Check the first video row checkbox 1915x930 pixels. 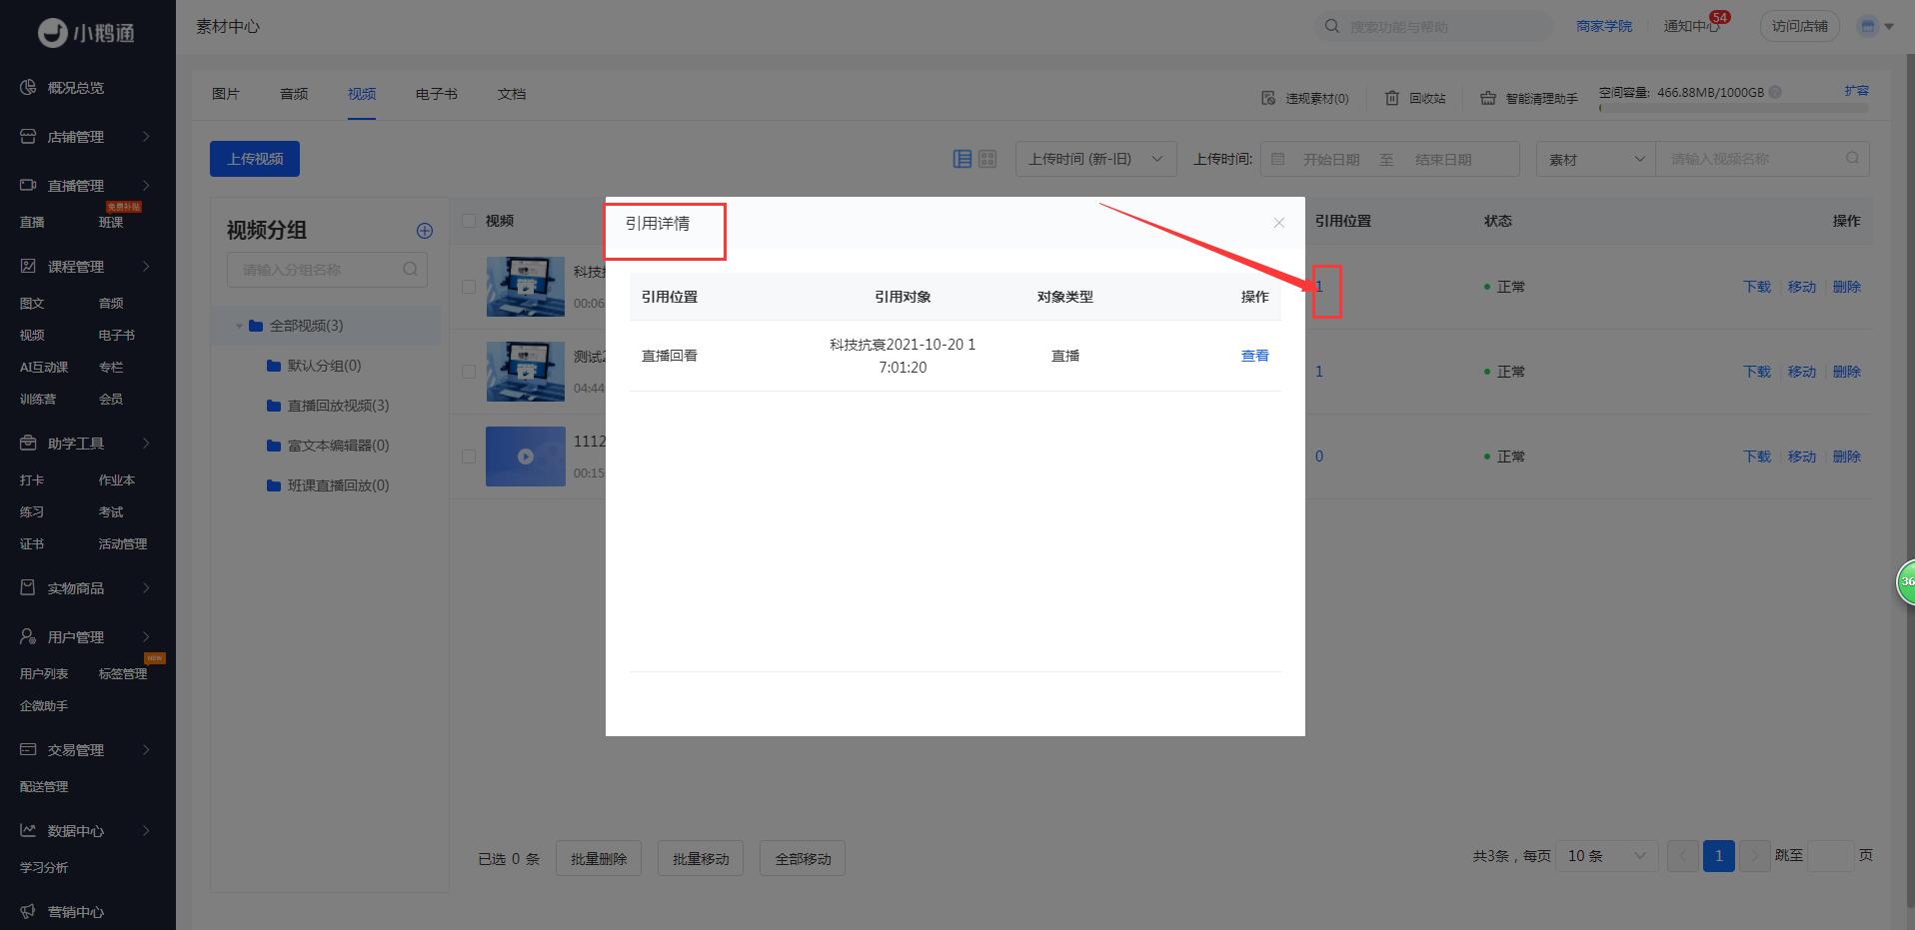click(469, 287)
